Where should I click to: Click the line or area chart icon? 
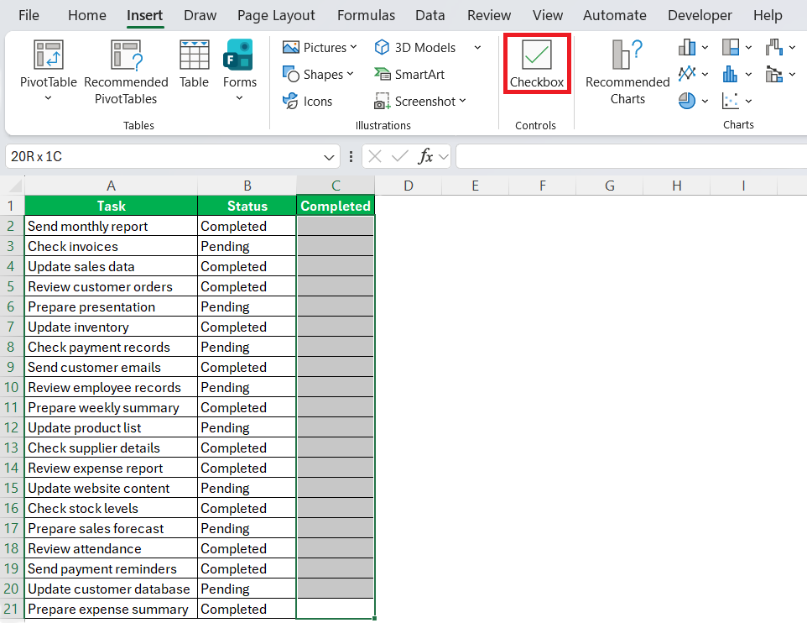[687, 74]
